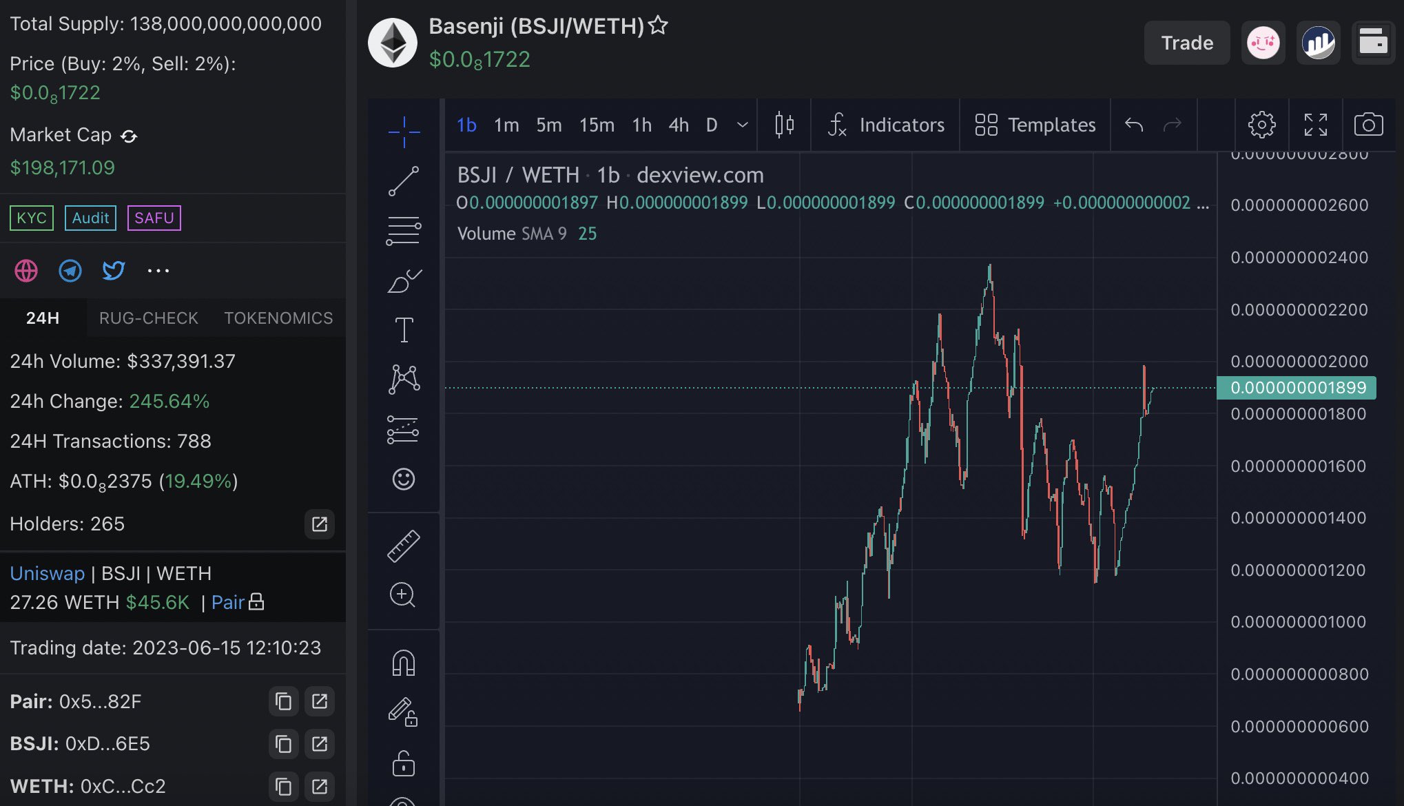Open the Indicators dialog

[x=886, y=125]
